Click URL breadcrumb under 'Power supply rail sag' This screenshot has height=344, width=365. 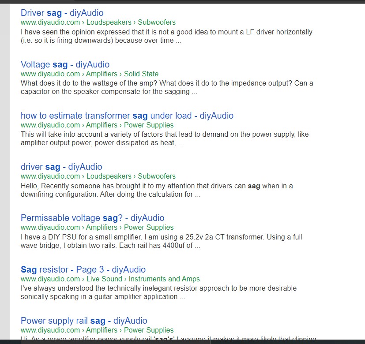pos(97,330)
